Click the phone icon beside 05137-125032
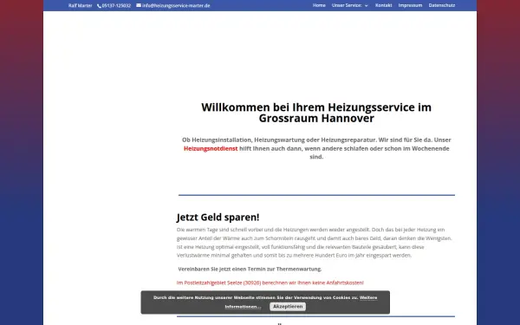520x325 pixels. (99, 6)
